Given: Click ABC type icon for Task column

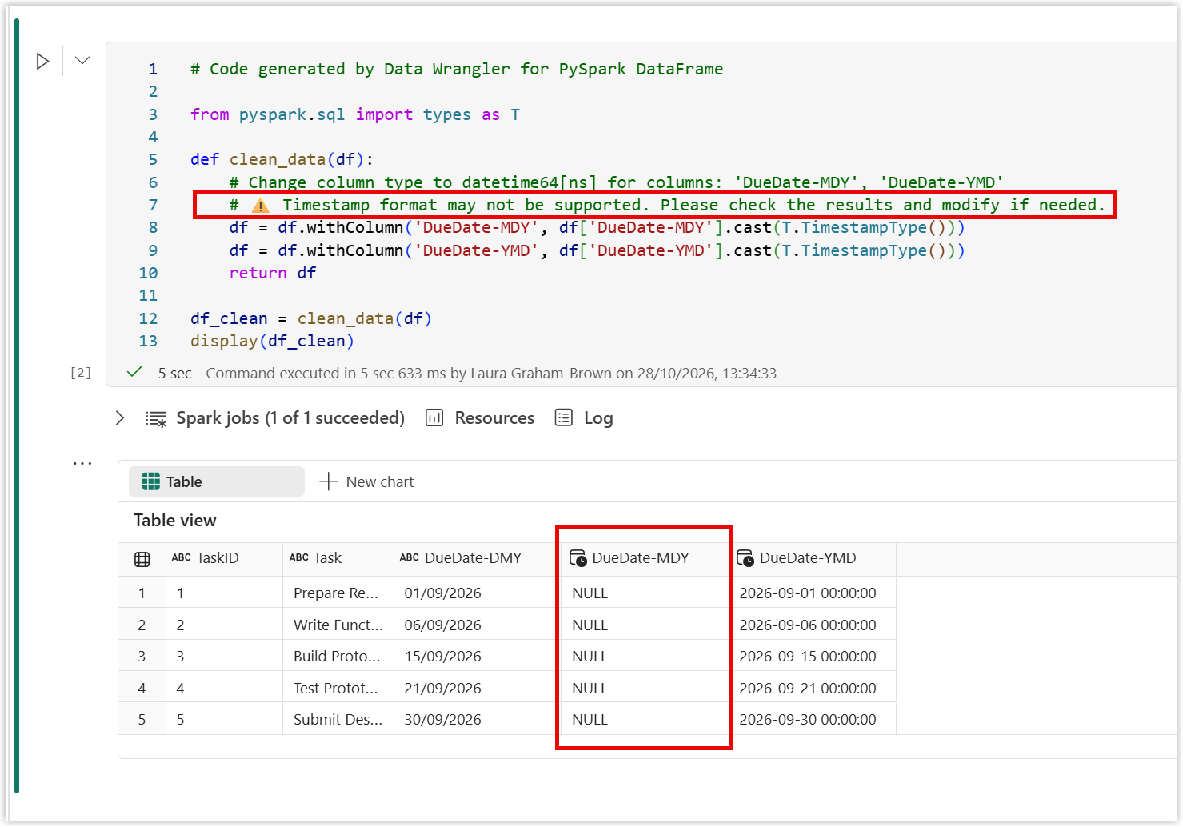Looking at the screenshot, I should click(x=299, y=557).
